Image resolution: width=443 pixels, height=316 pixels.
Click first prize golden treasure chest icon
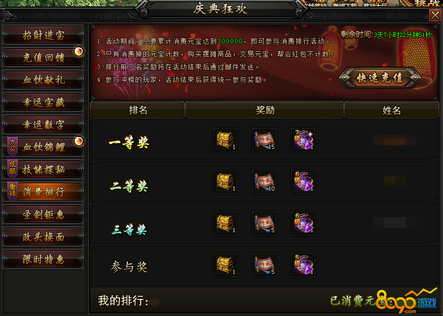click(x=225, y=140)
